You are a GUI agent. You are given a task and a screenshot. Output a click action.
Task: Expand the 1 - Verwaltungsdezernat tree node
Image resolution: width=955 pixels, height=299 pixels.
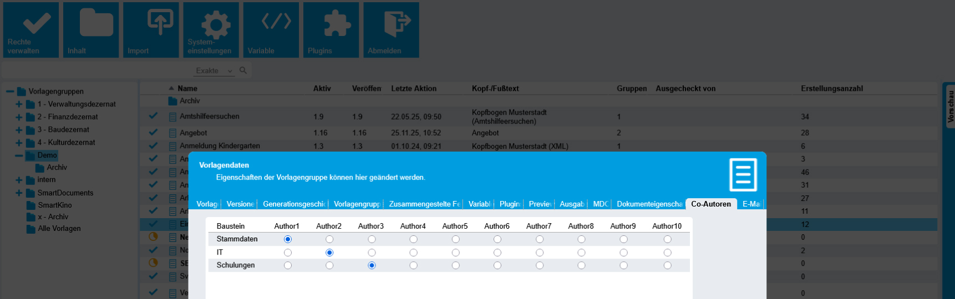(19, 104)
